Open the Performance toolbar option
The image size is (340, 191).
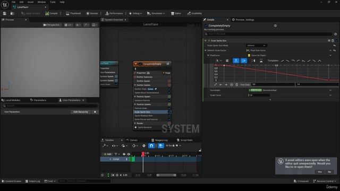(114, 13)
